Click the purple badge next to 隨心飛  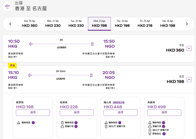pyautogui.click(x=119, y=102)
